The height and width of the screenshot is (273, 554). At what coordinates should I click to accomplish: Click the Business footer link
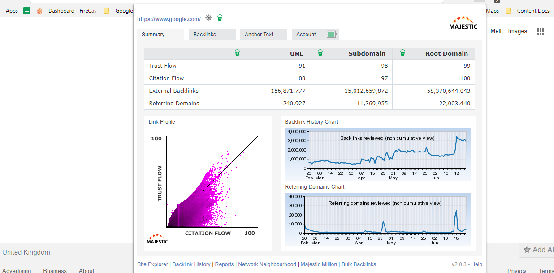click(55, 271)
